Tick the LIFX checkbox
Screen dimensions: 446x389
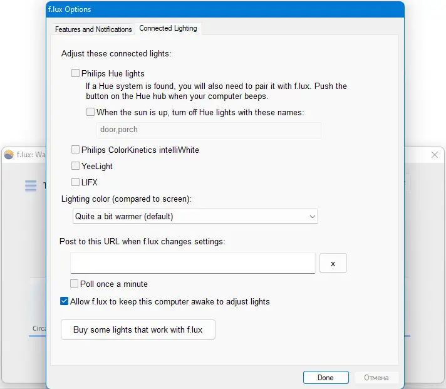click(76, 182)
